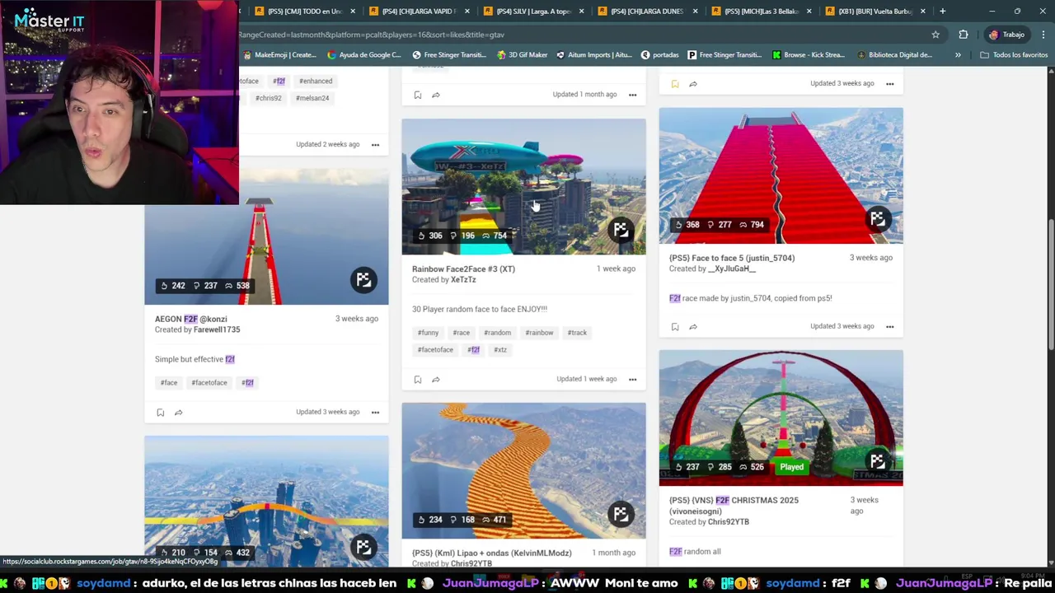Open Rainbow Face2Face #3 (XT) title
This screenshot has width=1055, height=593.
[463, 269]
